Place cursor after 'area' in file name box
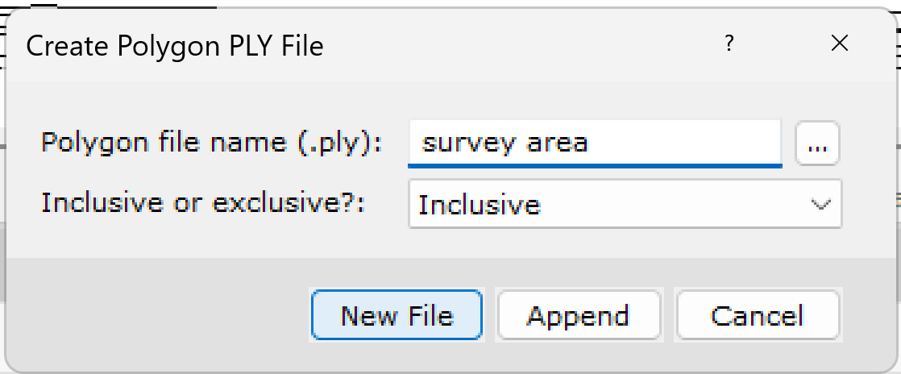This screenshot has height=374, width=901. [x=590, y=143]
